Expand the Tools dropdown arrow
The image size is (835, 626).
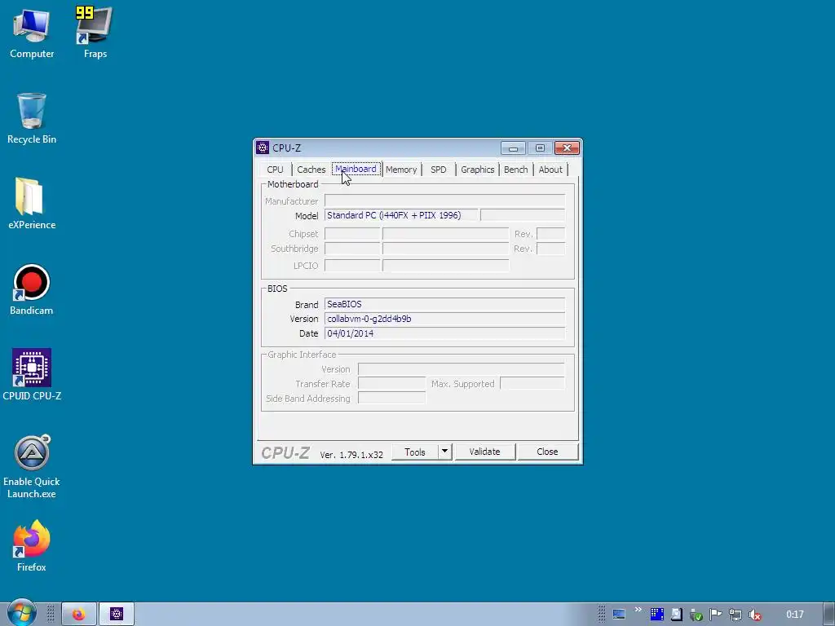tap(444, 452)
